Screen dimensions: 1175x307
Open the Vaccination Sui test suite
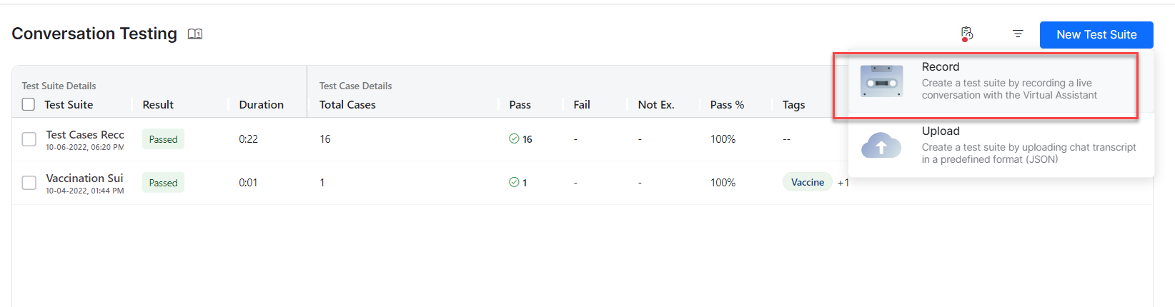click(x=84, y=178)
